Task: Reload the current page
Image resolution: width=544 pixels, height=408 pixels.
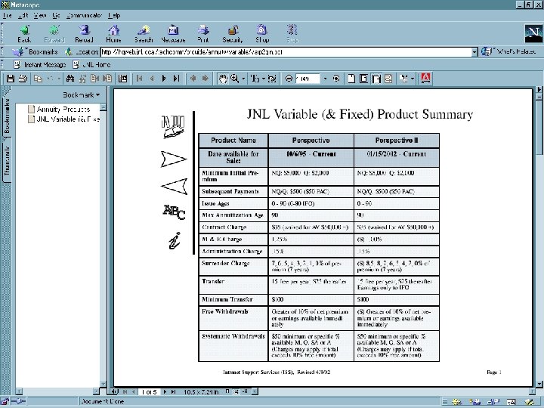Action: click(84, 34)
